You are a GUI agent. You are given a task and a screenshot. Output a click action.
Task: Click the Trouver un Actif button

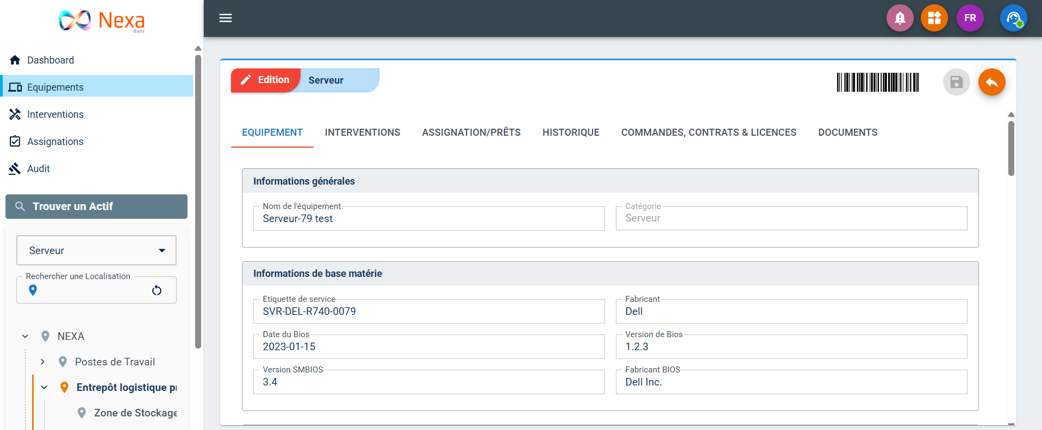(96, 207)
